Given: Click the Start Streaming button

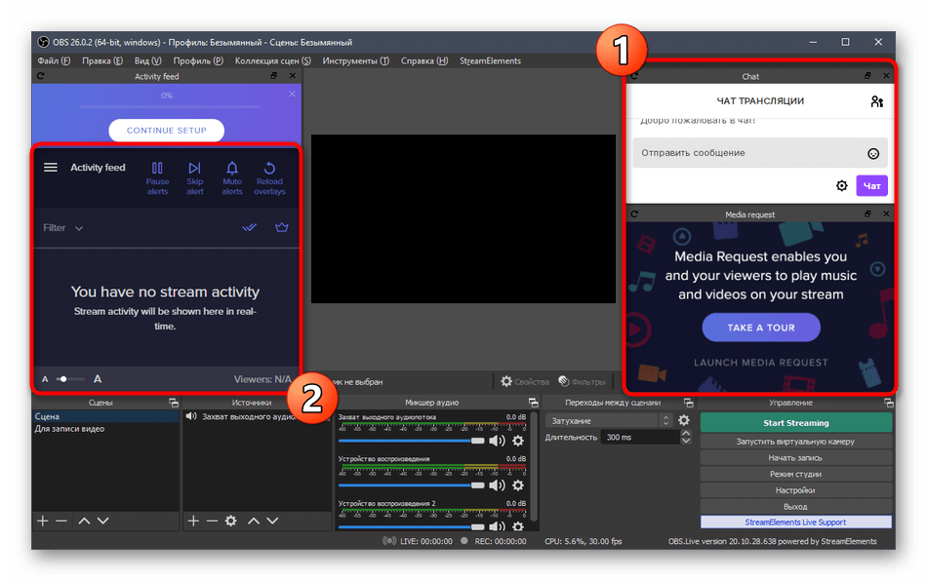Looking at the screenshot, I should pos(795,423).
